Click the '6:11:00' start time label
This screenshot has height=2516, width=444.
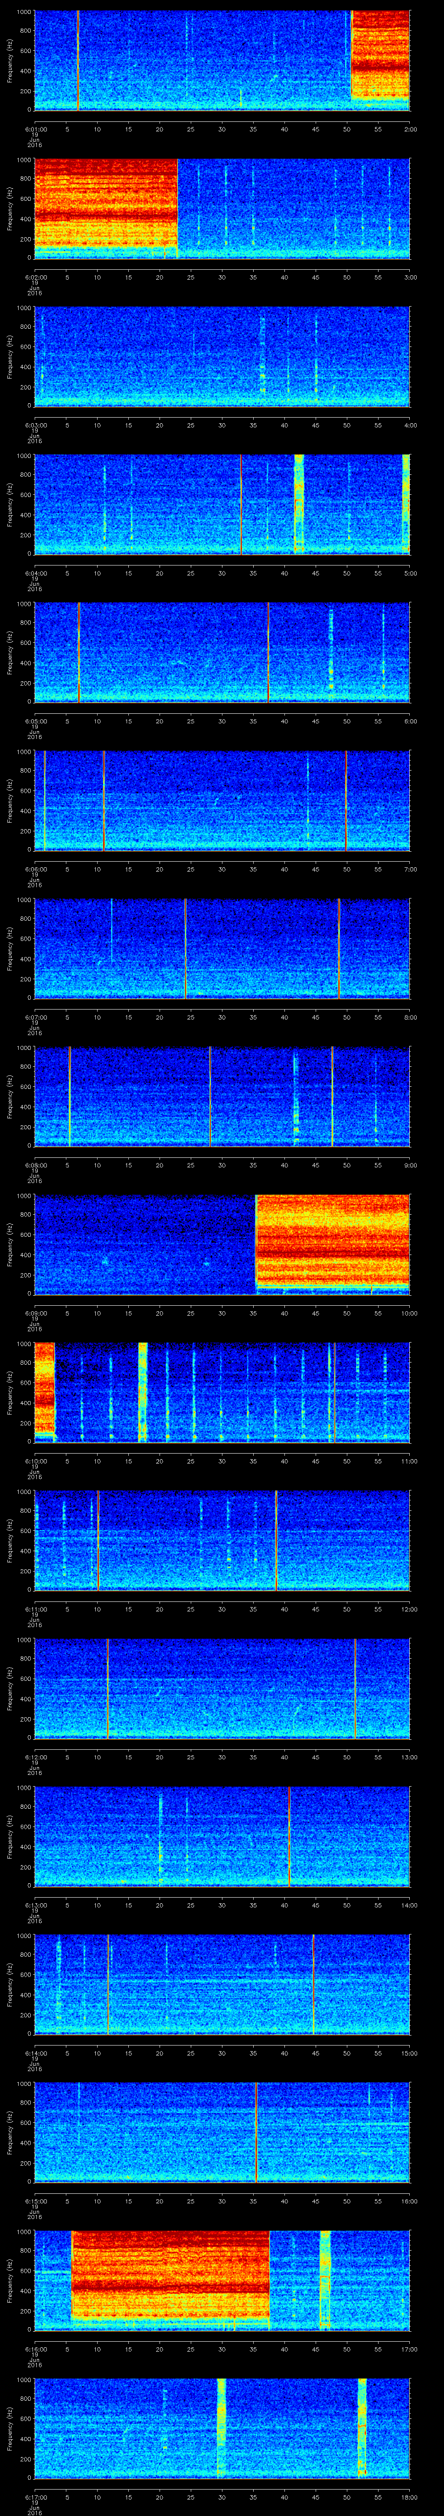click(x=35, y=1610)
